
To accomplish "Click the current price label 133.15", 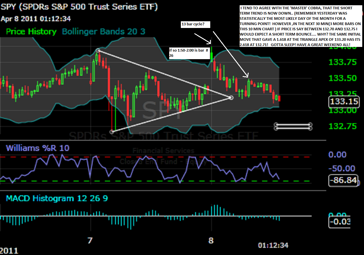I will pos(344,102).
